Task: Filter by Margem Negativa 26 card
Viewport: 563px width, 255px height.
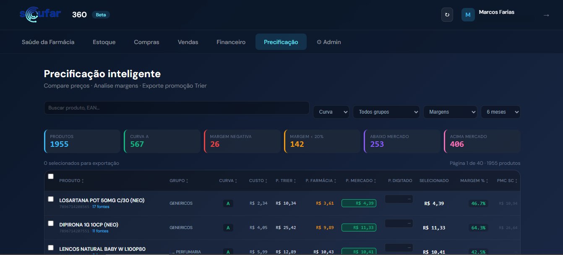Action: click(x=242, y=141)
